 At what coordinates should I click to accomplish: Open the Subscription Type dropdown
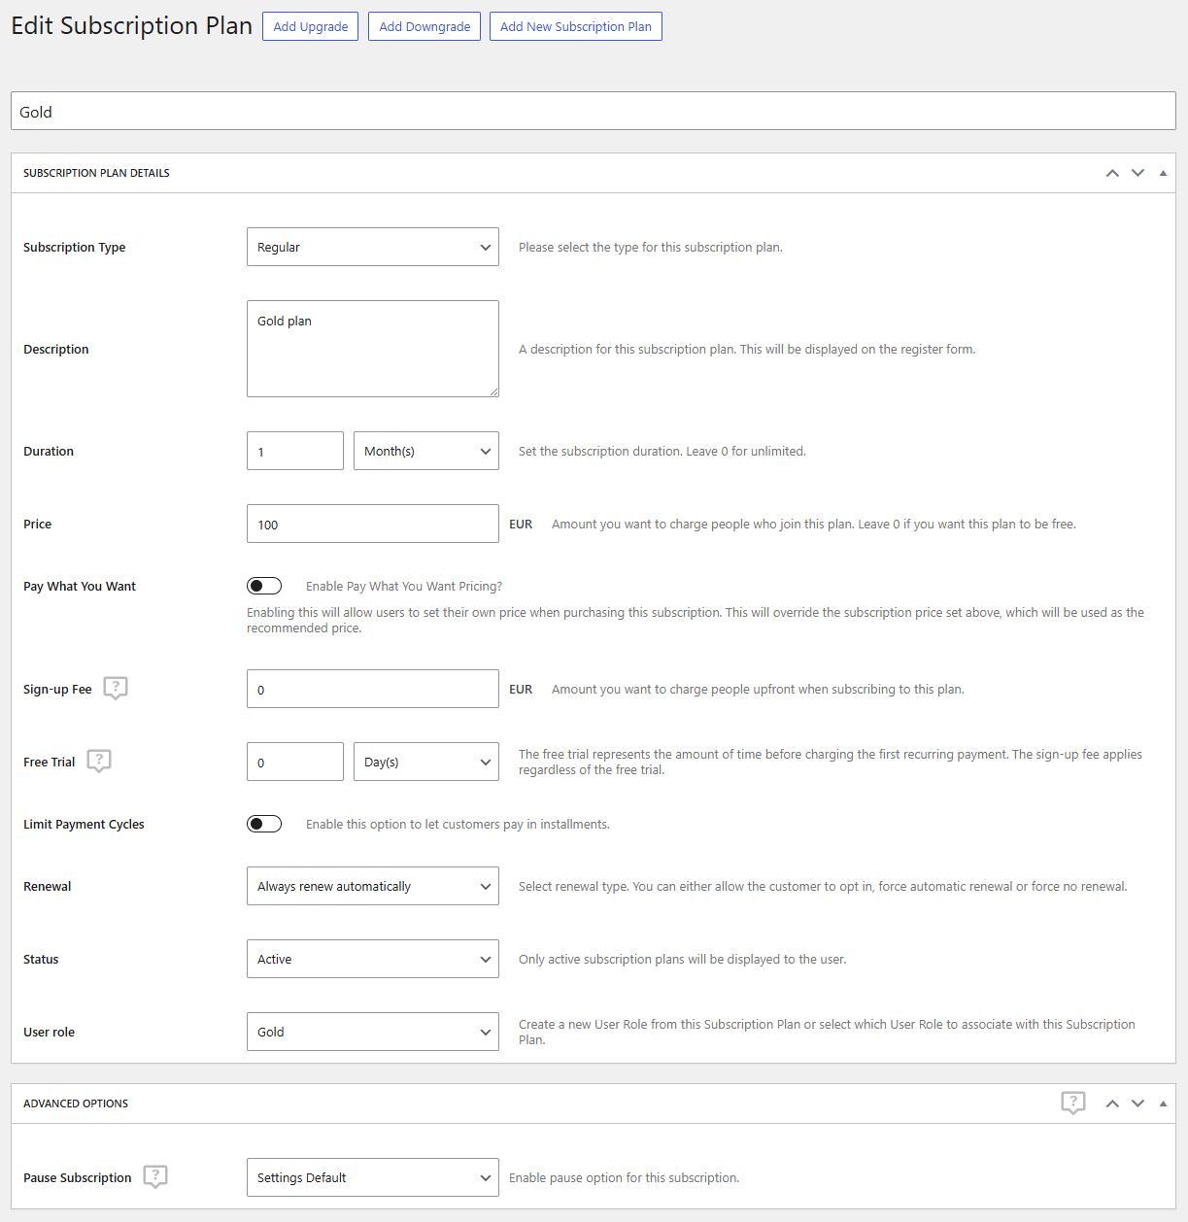coord(373,247)
